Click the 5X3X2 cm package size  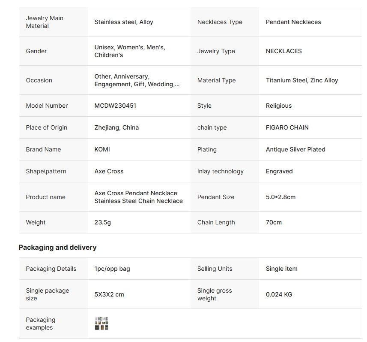pos(109,294)
